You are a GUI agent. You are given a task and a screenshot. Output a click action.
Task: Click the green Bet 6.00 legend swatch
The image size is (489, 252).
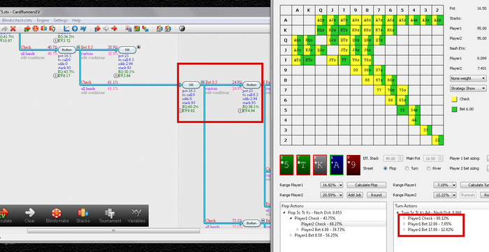click(x=454, y=110)
